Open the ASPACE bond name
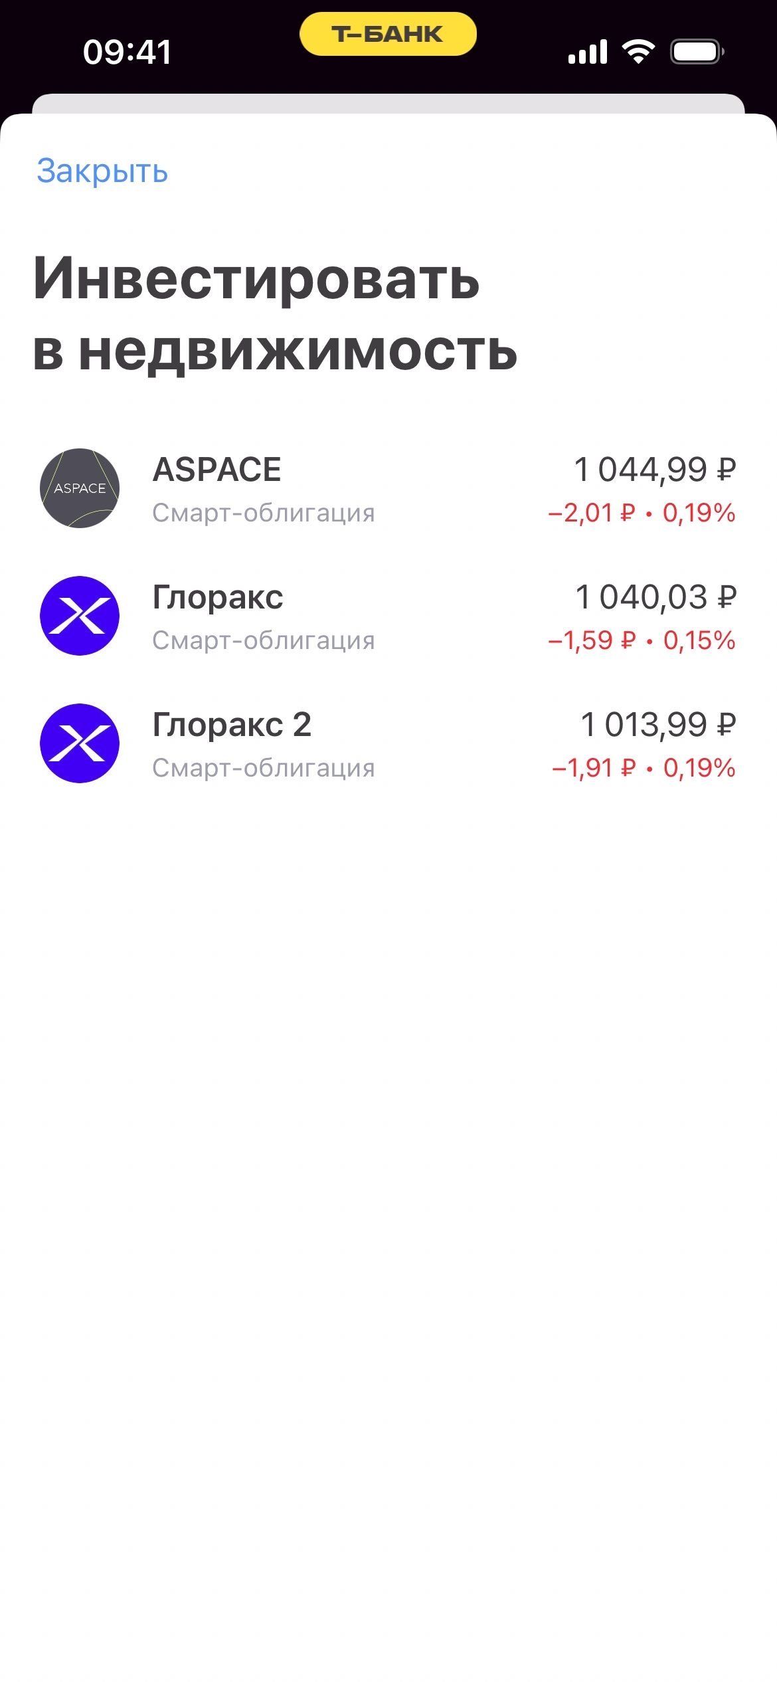Screen dimensions: 777x1682 coord(217,470)
